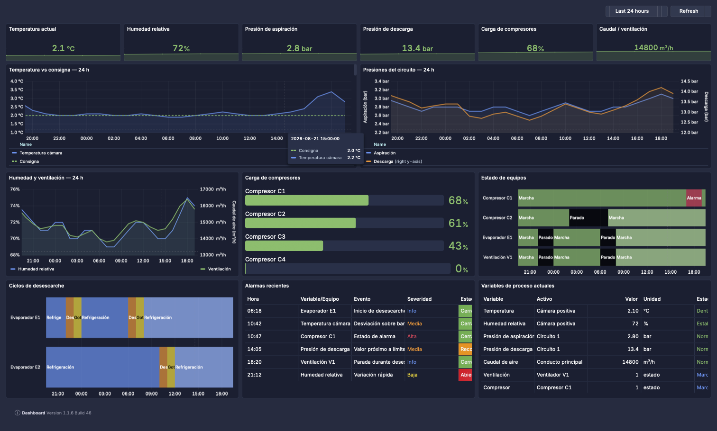Click the Inicio de desescarche event cell

coord(379,311)
